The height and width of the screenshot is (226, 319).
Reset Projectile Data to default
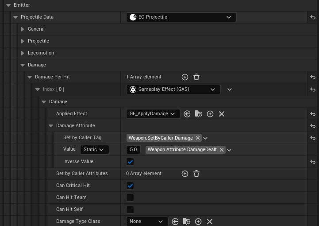point(313,17)
